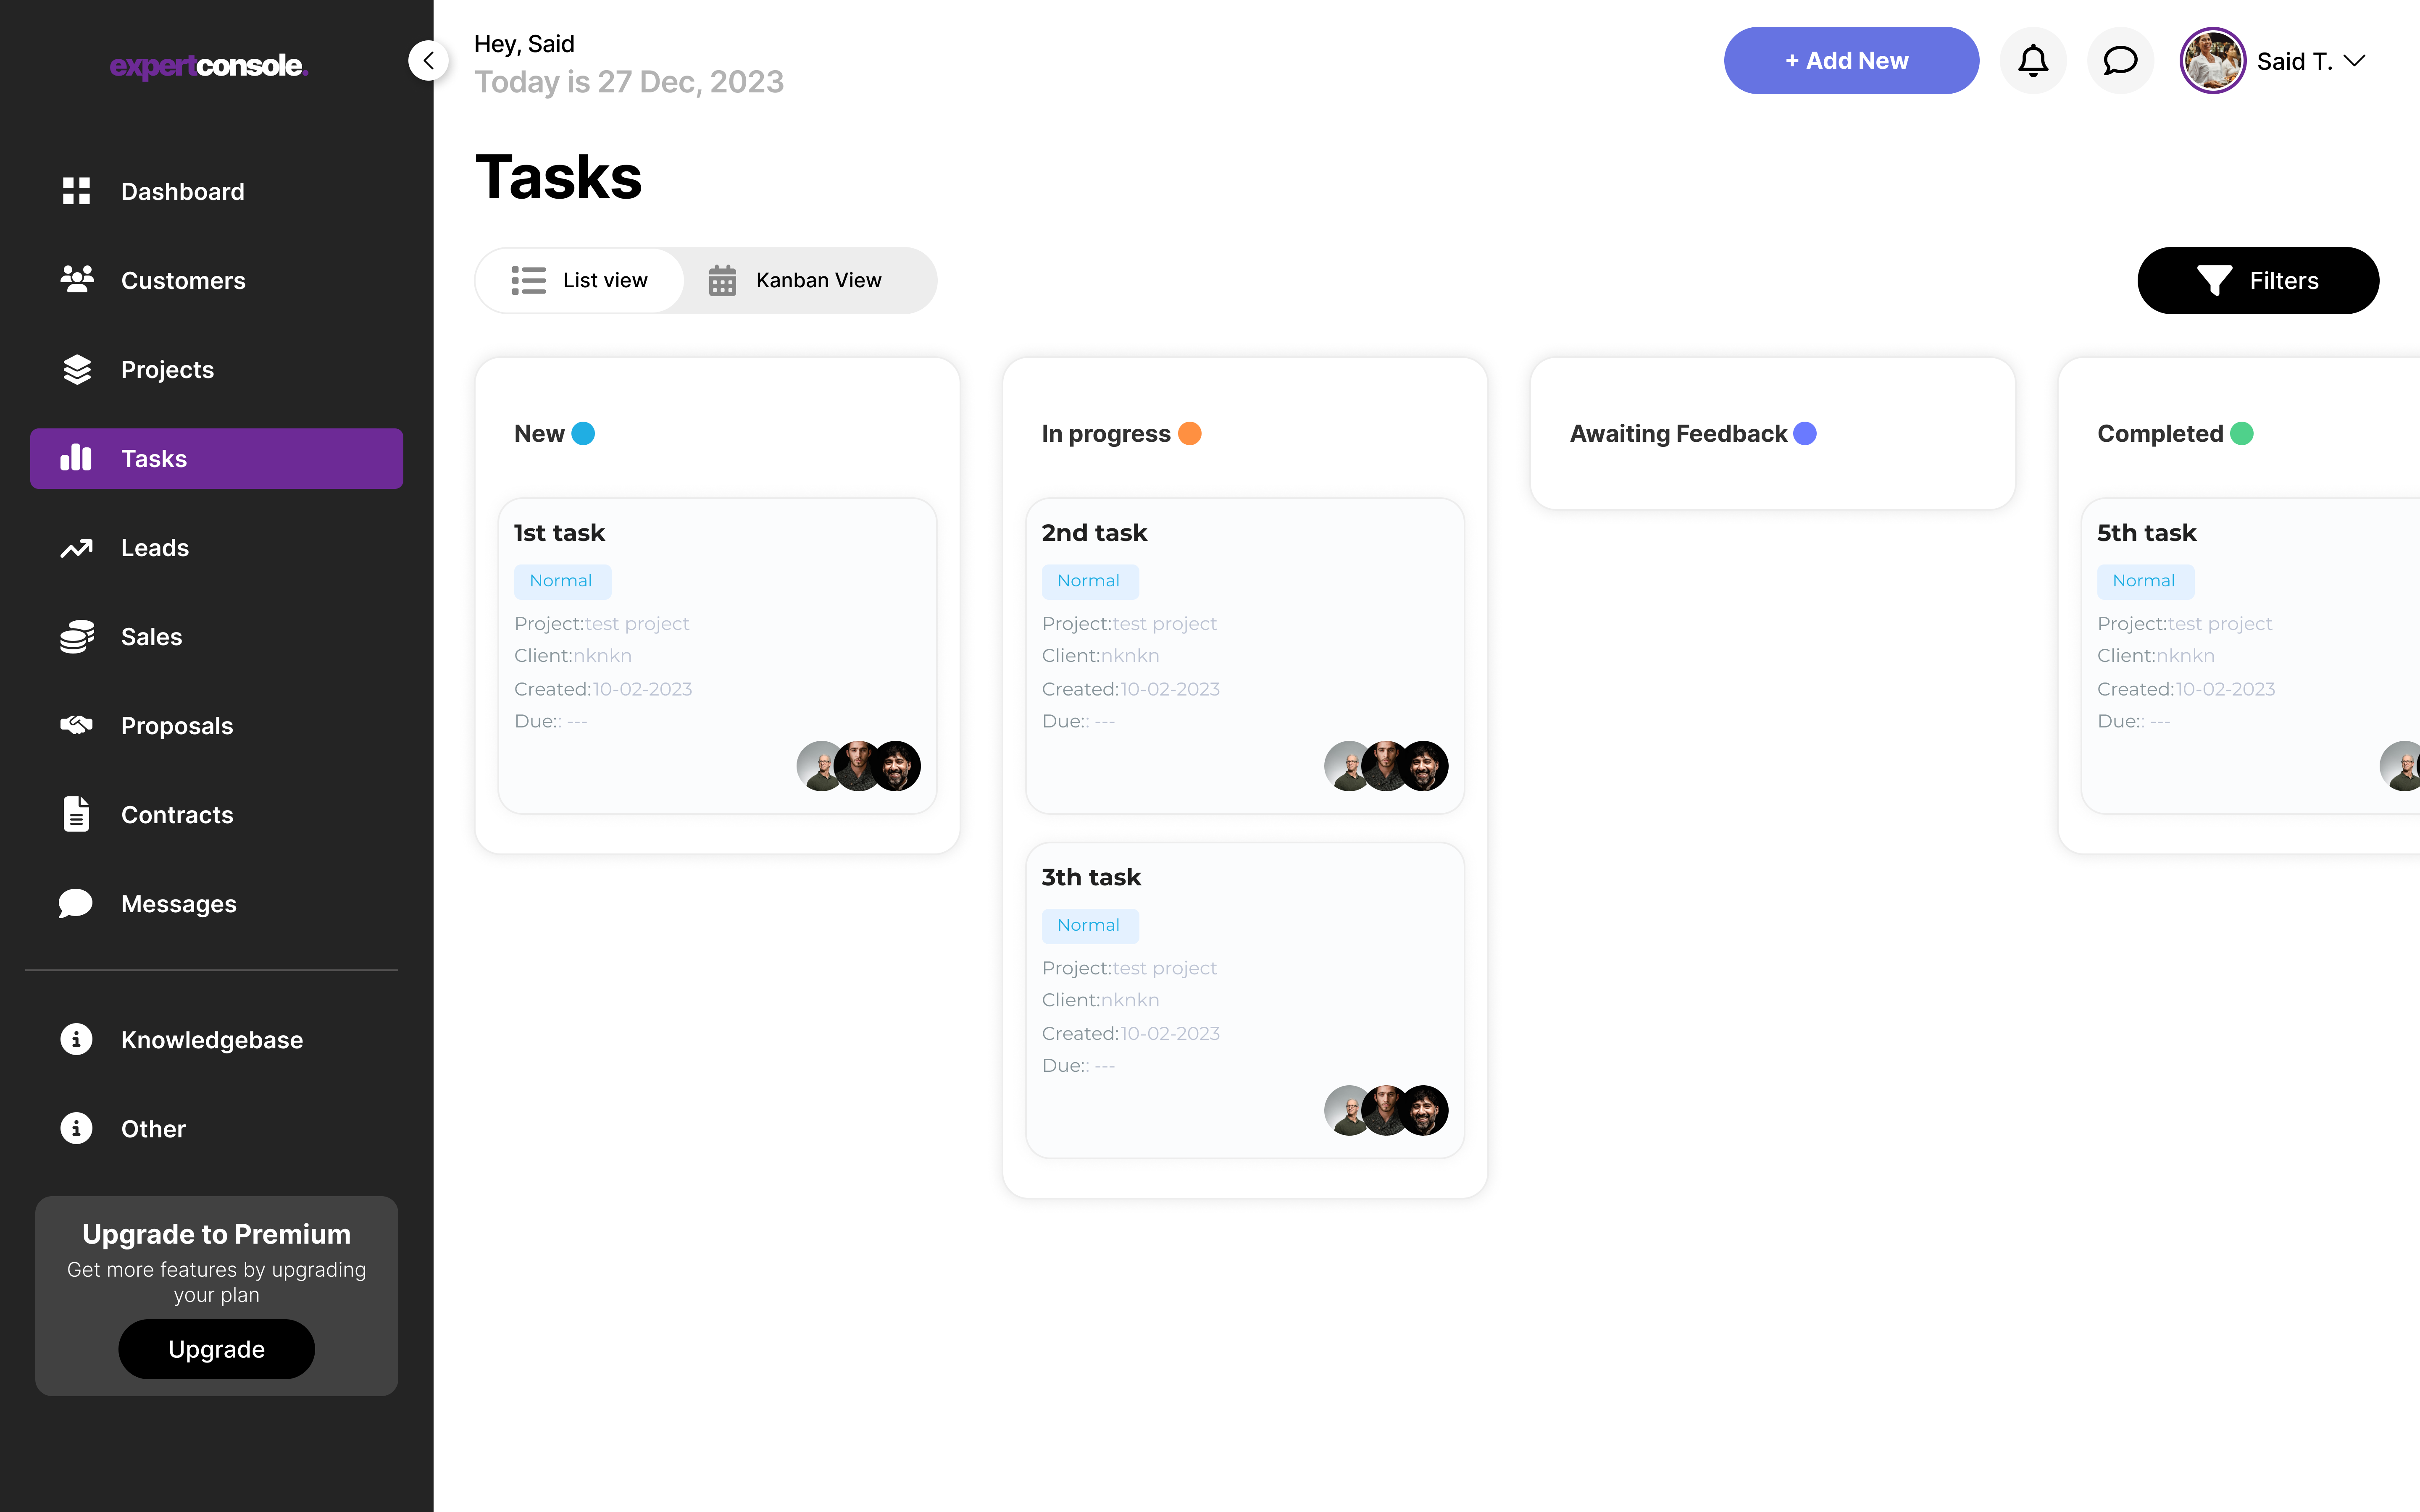Open the chat bubble icon in header
Screen dimensions: 2420x1512
point(2119,61)
